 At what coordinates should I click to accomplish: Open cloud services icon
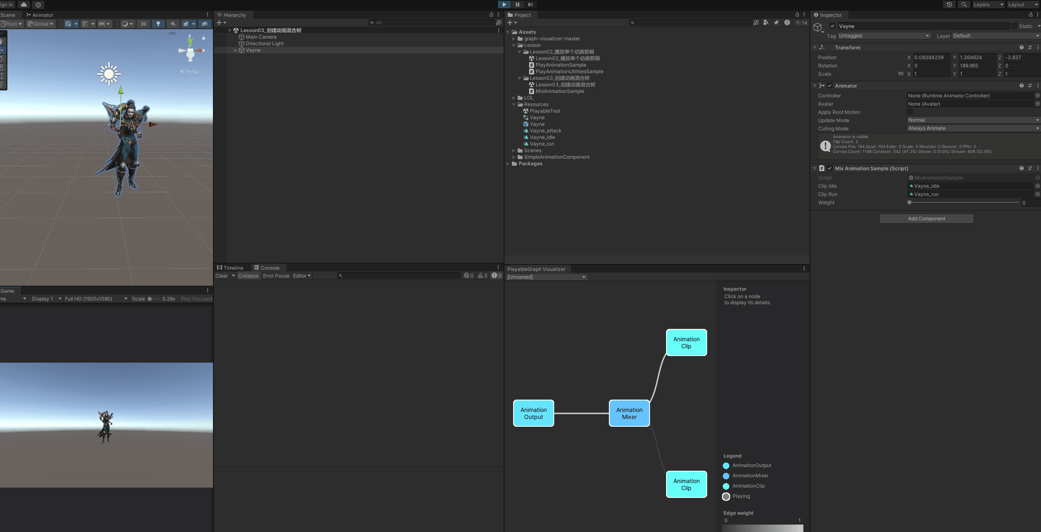click(x=24, y=5)
